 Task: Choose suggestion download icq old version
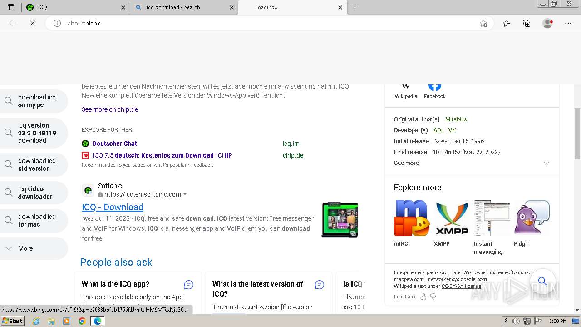pos(34,165)
